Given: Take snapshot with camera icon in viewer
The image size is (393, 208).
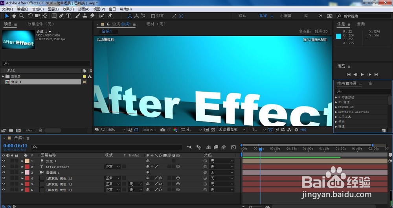Looking at the screenshot, I should (x=163, y=130).
